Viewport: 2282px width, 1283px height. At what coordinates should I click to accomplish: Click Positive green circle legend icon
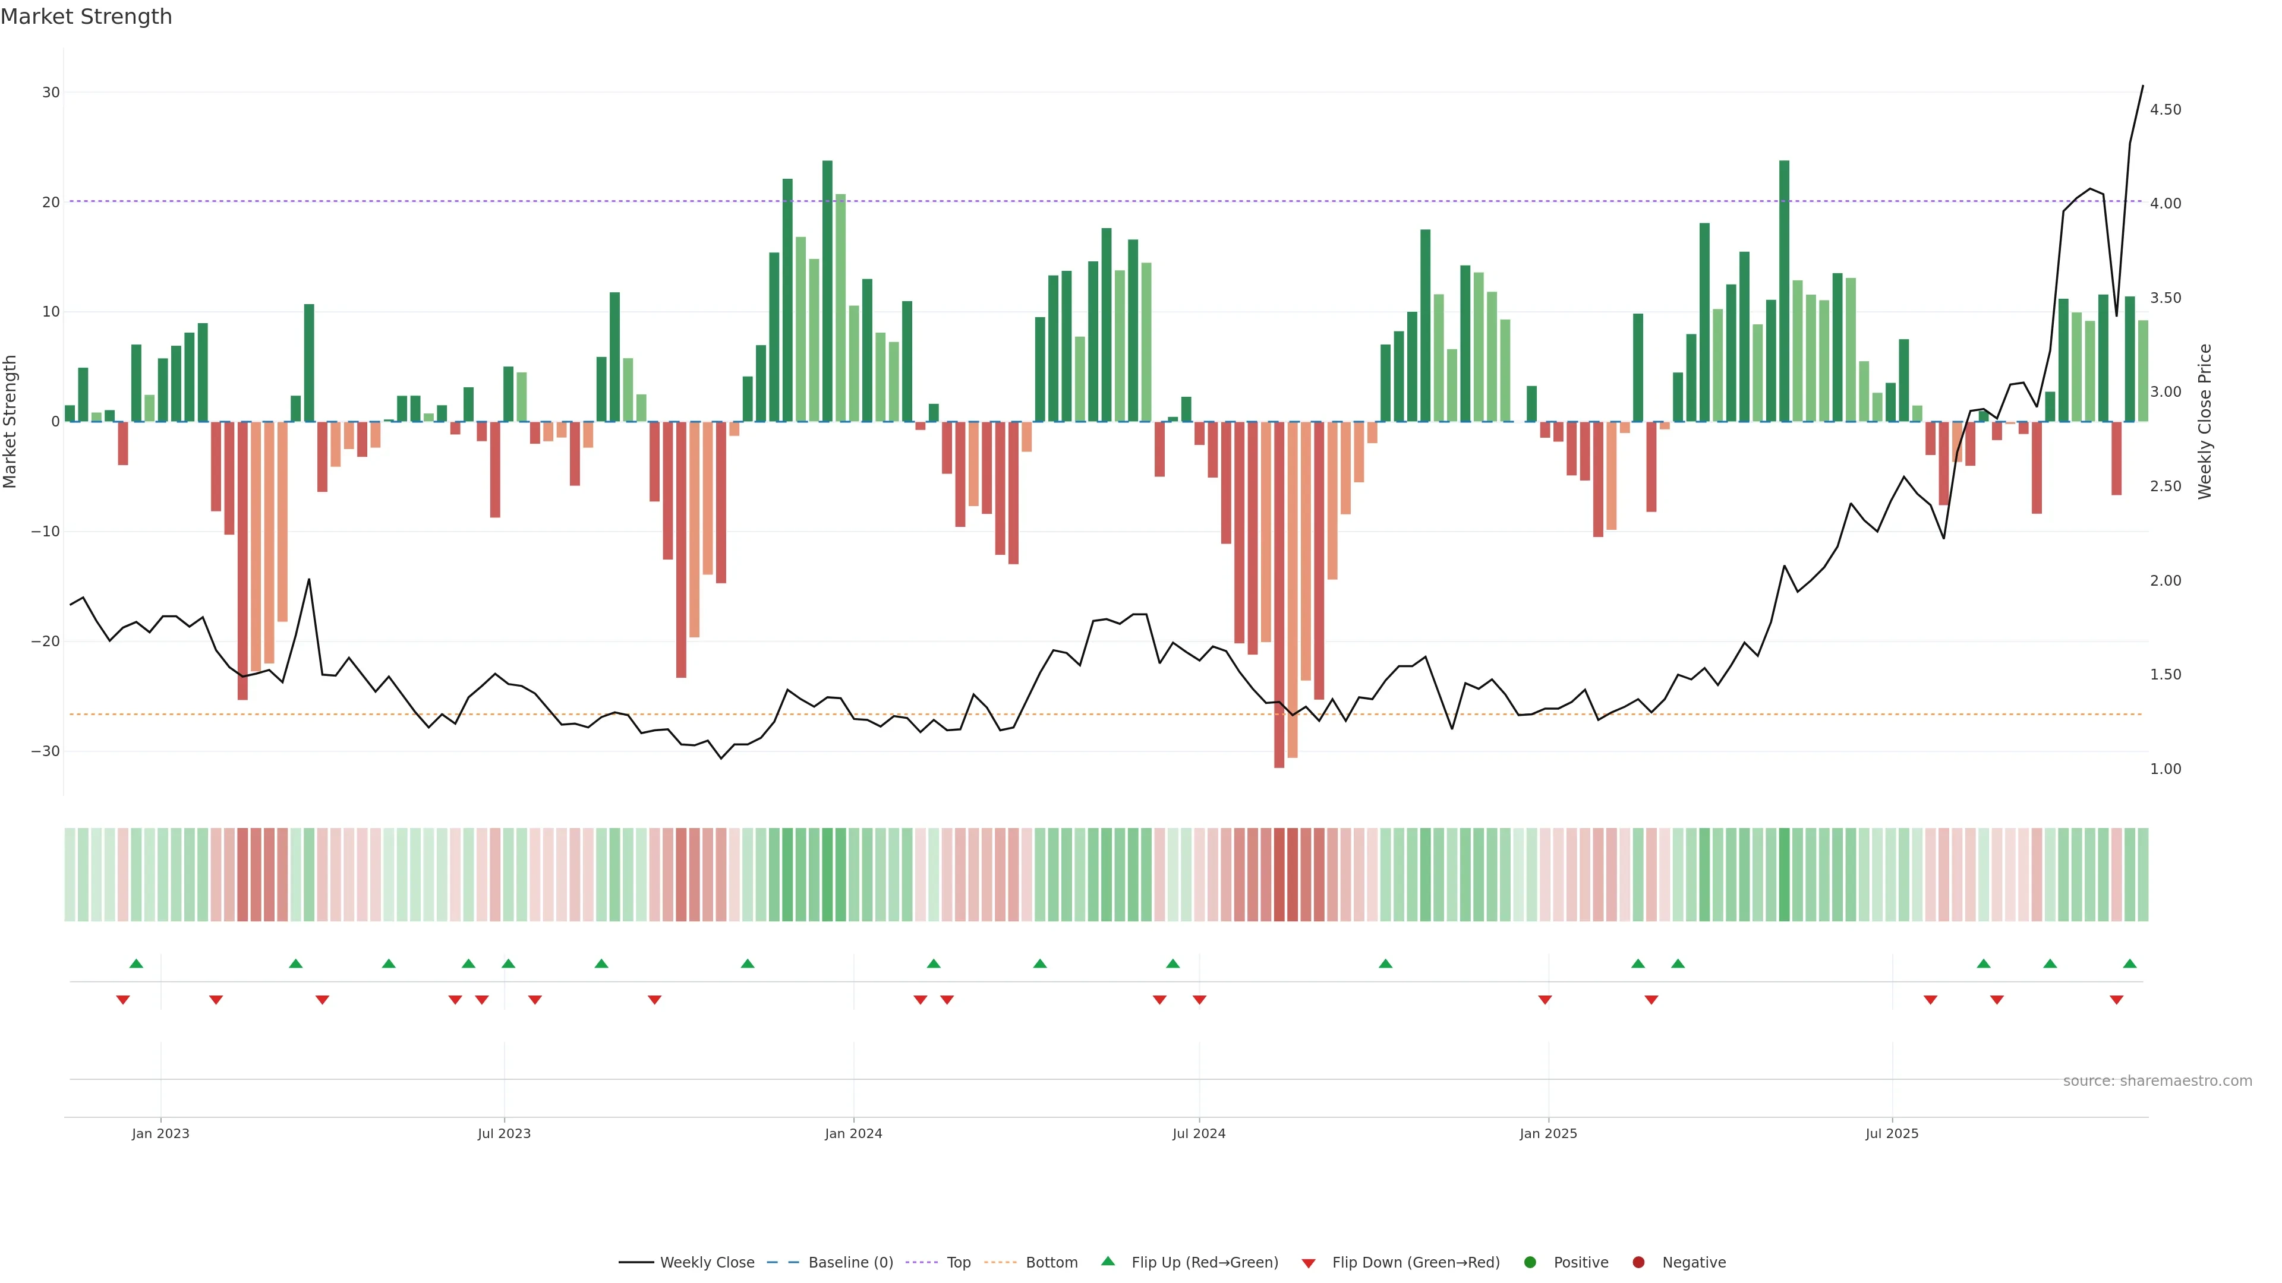pos(1530,1263)
